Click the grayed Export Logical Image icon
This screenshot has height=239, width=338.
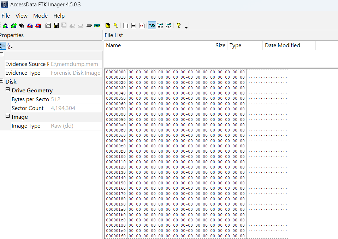(x=64, y=26)
